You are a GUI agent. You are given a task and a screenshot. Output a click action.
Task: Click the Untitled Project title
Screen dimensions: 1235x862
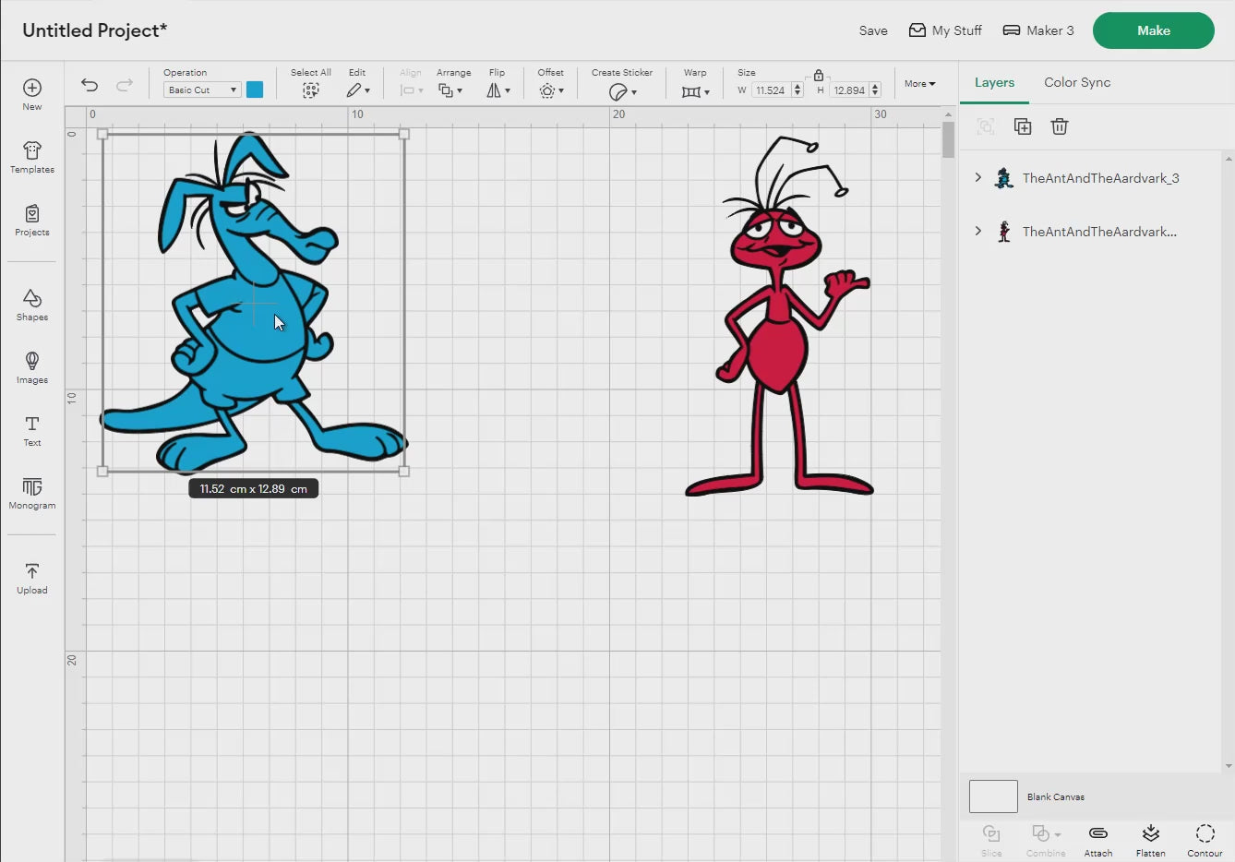(95, 30)
